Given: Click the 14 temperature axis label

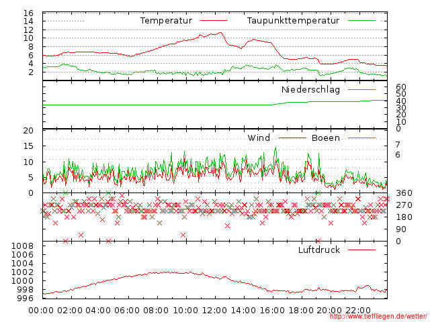Looking at the screenshot, I should coord(28,21).
